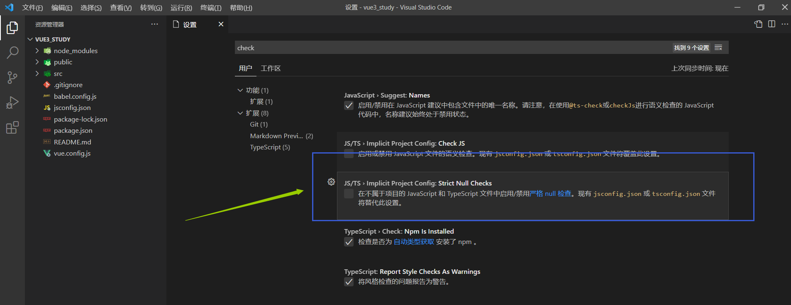Open settings JSON file icon
Image resolution: width=791 pixels, height=305 pixels.
click(758, 24)
